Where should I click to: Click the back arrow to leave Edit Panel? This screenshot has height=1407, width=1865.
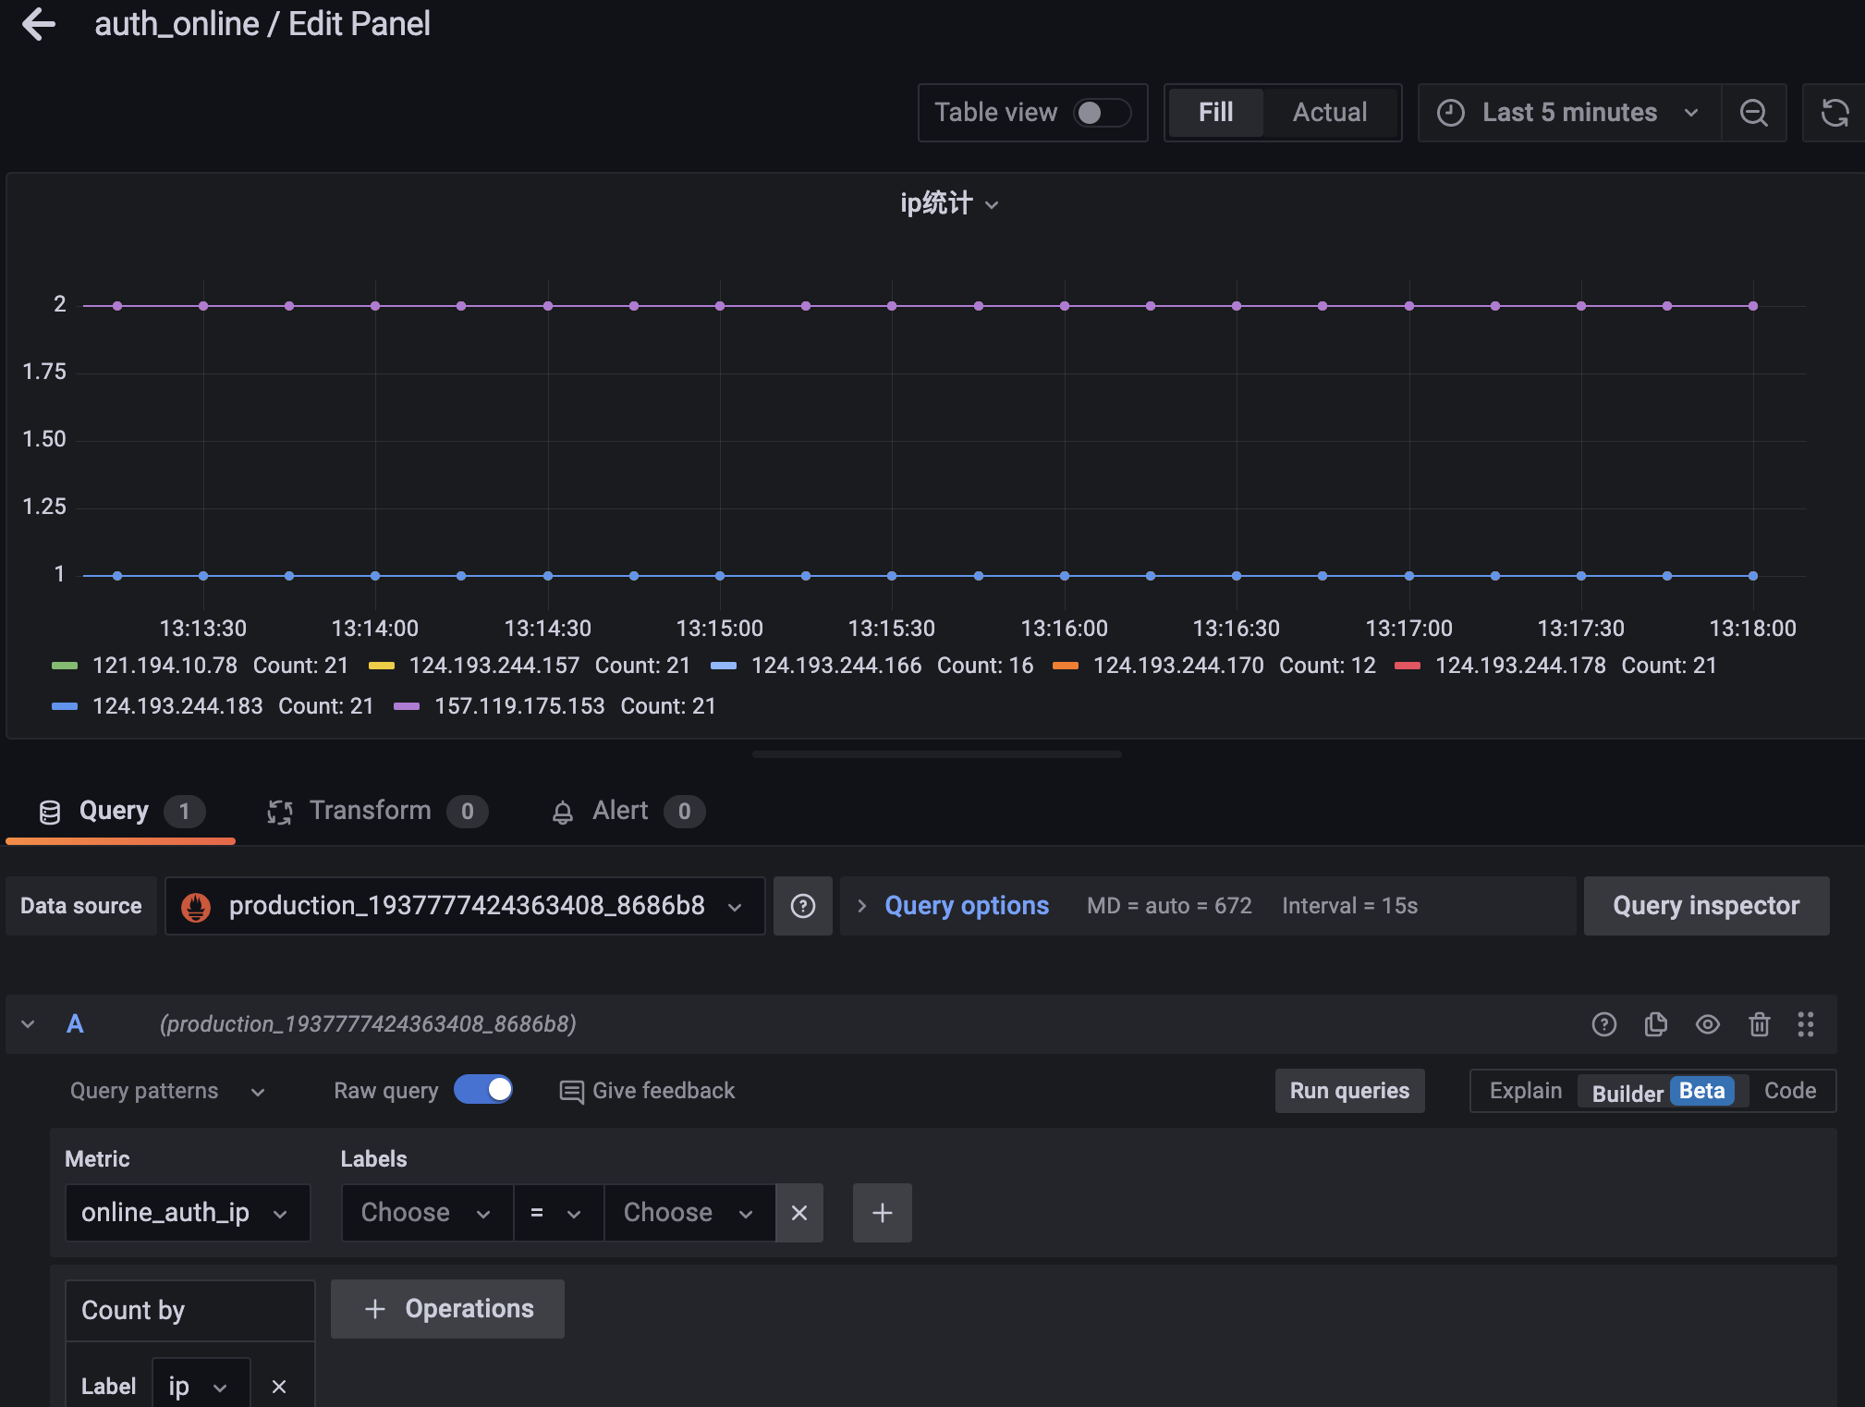click(x=39, y=24)
